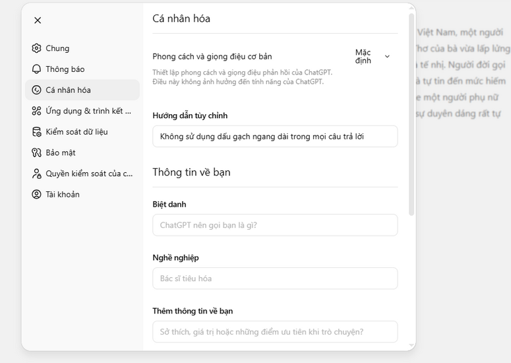The width and height of the screenshot is (511, 363).
Task: Click the shield icon for Bảo mật
Action: [36, 153]
